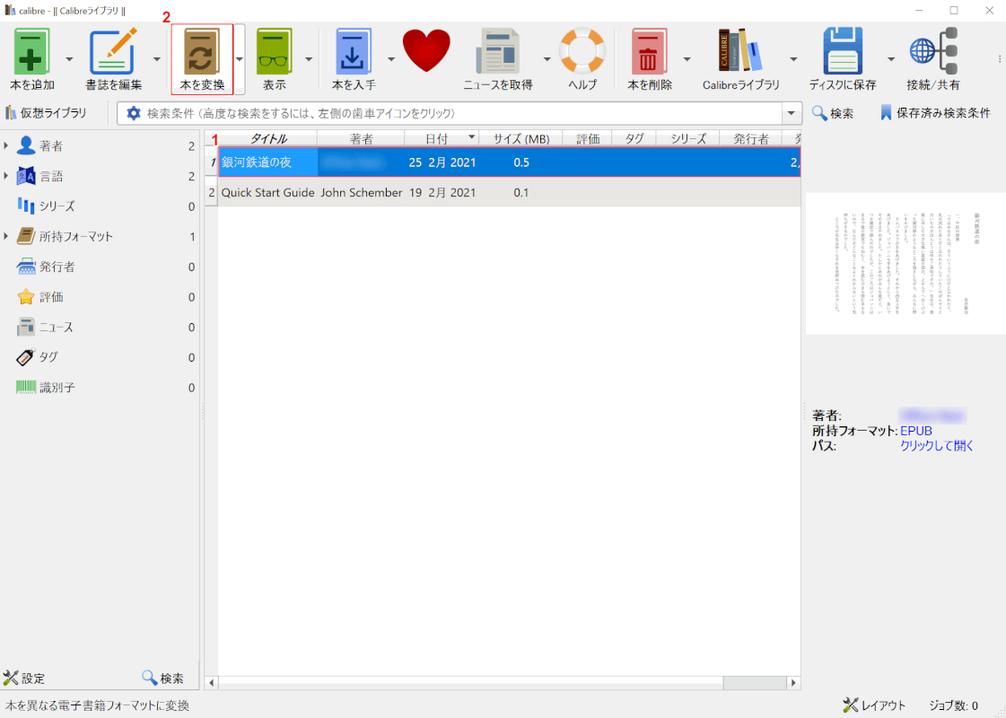
Task: Open the dropdown arrow beside 本を追加
Action: tap(69, 60)
